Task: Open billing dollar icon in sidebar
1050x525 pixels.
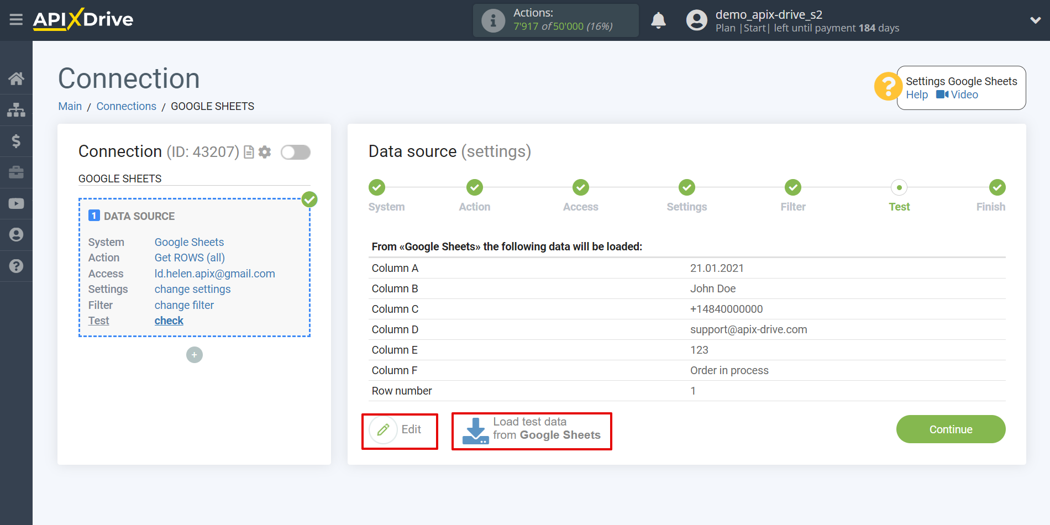Action: tap(16, 141)
